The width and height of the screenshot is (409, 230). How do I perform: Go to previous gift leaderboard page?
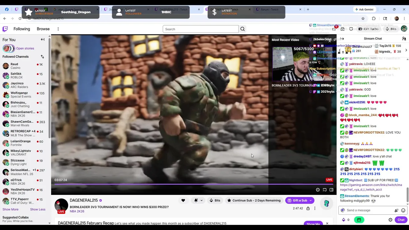(x=340, y=51)
